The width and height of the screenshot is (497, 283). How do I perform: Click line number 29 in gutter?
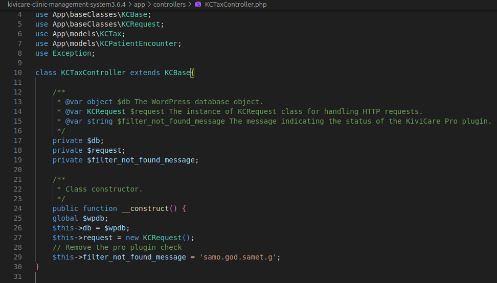pyautogui.click(x=18, y=257)
